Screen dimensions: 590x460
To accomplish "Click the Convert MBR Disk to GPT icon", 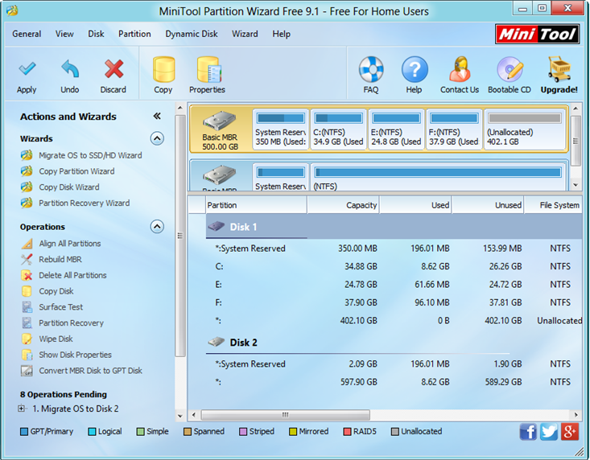I will [27, 371].
